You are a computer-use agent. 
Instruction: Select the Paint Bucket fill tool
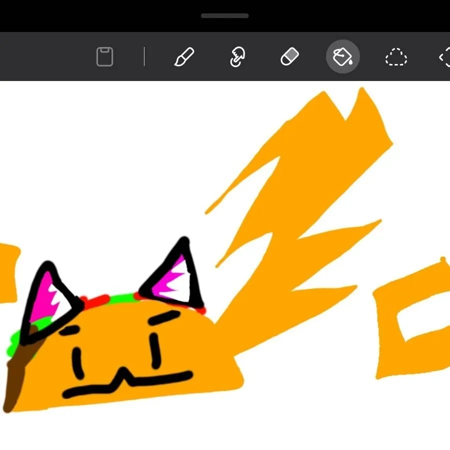pos(342,56)
